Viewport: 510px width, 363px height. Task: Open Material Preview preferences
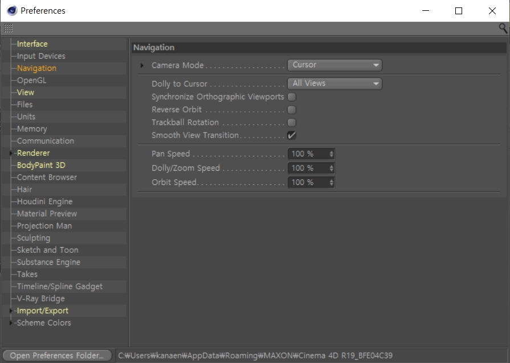47,214
